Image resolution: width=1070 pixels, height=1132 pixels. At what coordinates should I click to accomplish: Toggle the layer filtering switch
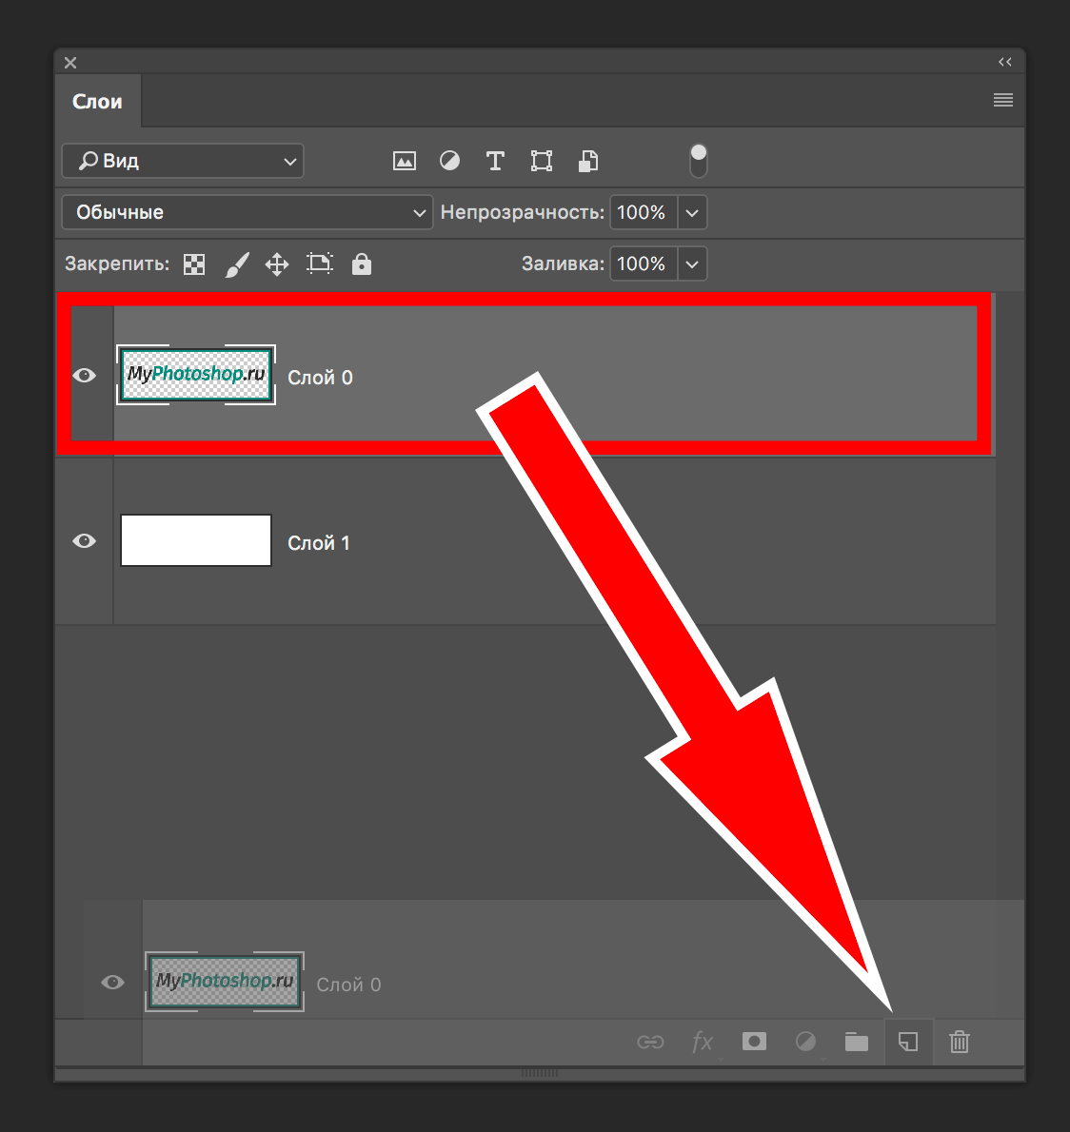point(699,161)
